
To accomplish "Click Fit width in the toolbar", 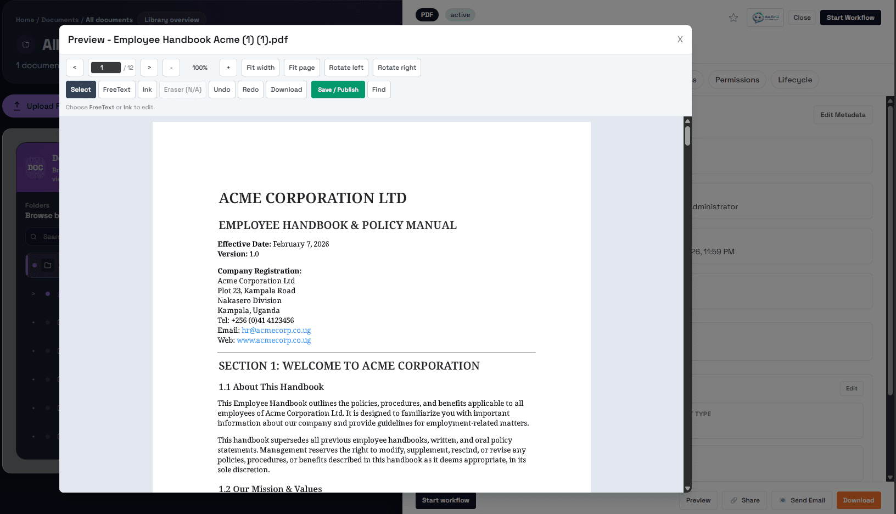I will [x=260, y=68].
